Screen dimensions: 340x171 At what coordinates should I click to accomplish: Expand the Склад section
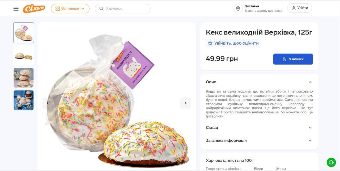pyautogui.click(x=310, y=128)
